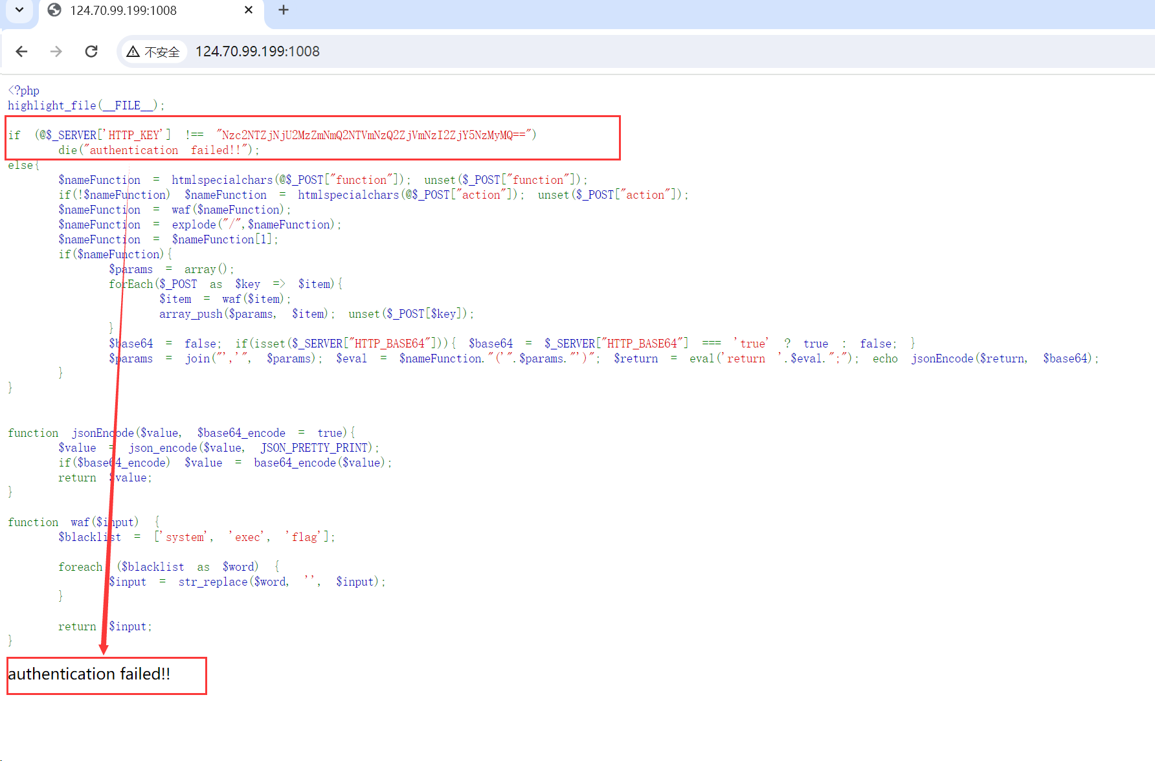Go back using the back arrow
Viewport: 1155px width, 761px height.
pos(21,52)
